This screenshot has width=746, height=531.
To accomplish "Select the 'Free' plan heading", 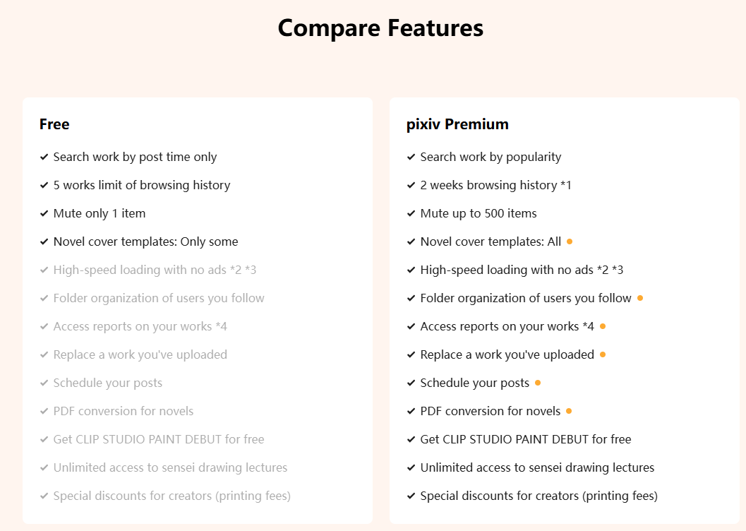I will tap(54, 124).
